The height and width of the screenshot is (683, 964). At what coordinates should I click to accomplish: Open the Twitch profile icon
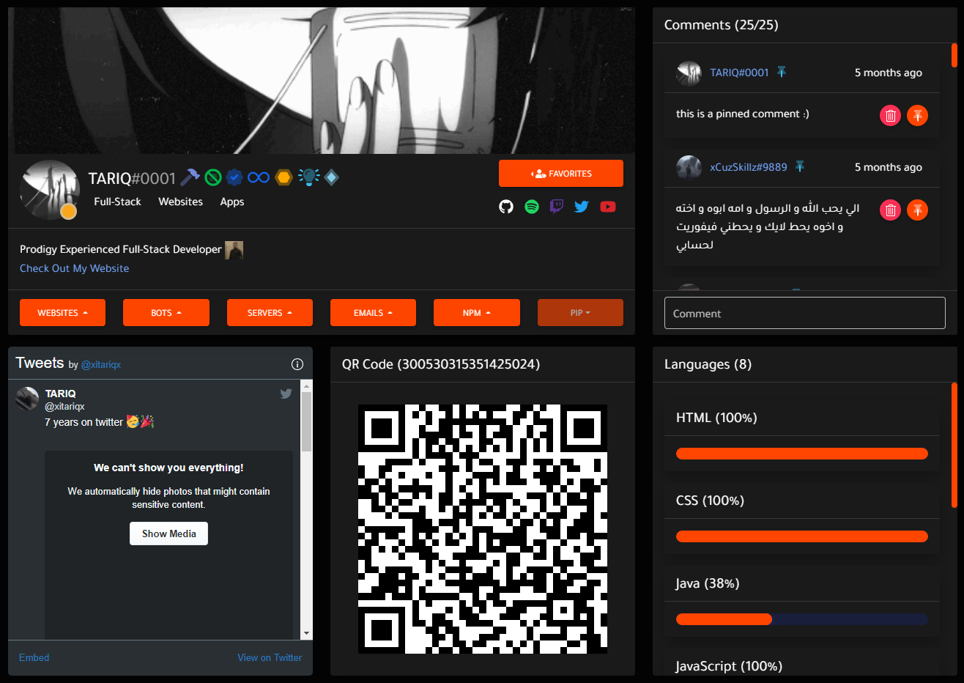tap(557, 207)
